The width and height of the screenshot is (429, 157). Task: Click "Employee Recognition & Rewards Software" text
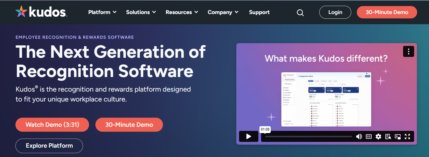pos(75,37)
